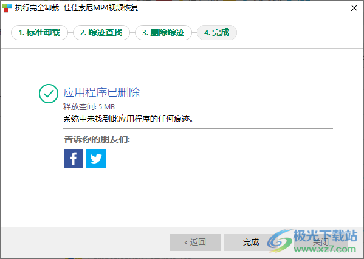Click the uninstaller app icon in the title bar
This screenshot has width=364, height=259.
[7, 8]
